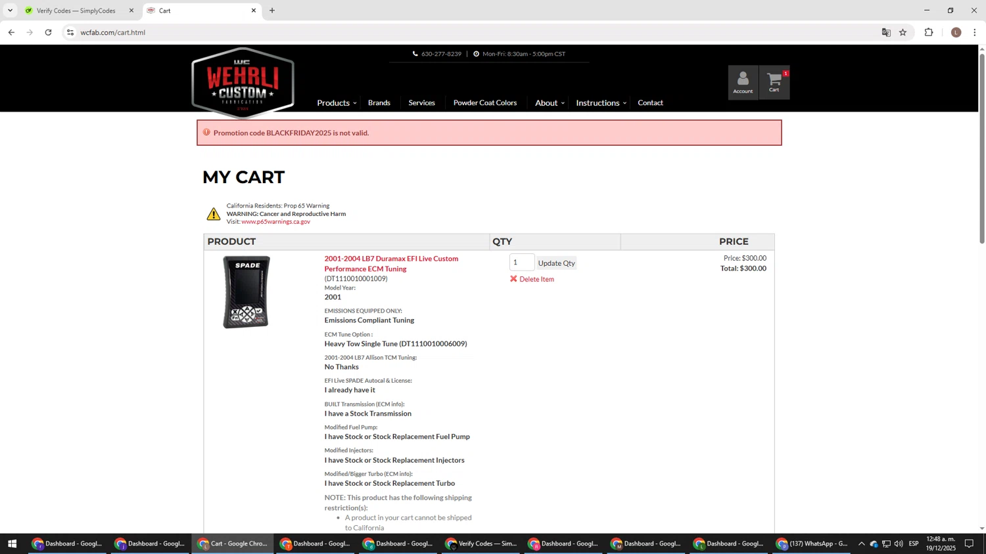Click the browser back arrow
986x554 pixels.
(x=11, y=32)
